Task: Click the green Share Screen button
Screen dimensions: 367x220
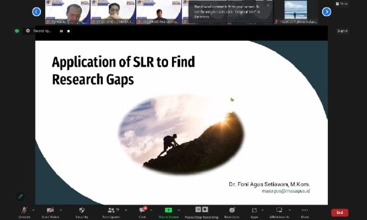Action: pos(168,210)
